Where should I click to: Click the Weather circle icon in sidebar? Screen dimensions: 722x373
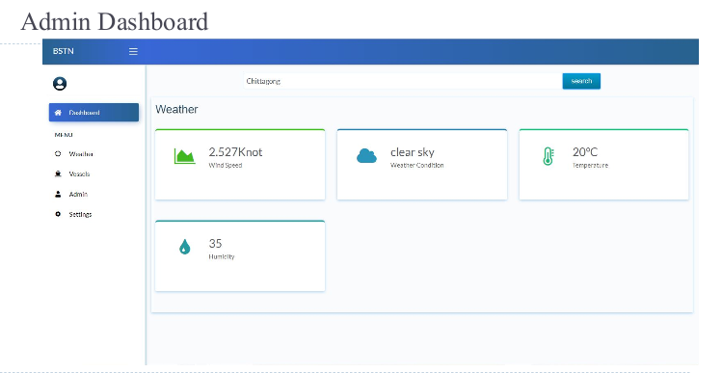pyautogui.click(x=58, y=154)
